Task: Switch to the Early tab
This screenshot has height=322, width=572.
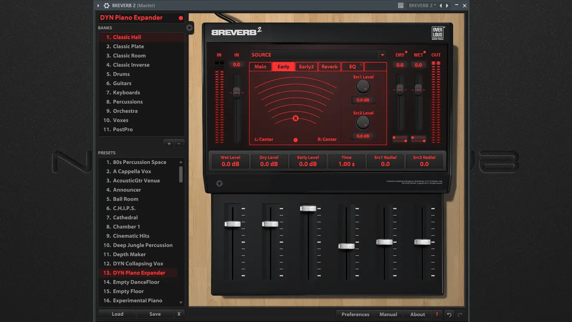Action: pyautogui.click(x=283, y=67)
